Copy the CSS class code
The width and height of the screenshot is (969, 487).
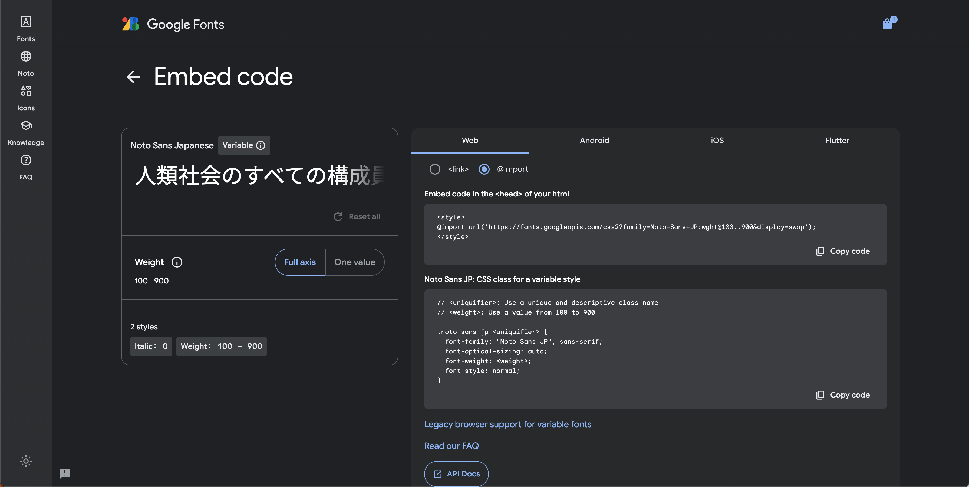(x=843, y=395)
